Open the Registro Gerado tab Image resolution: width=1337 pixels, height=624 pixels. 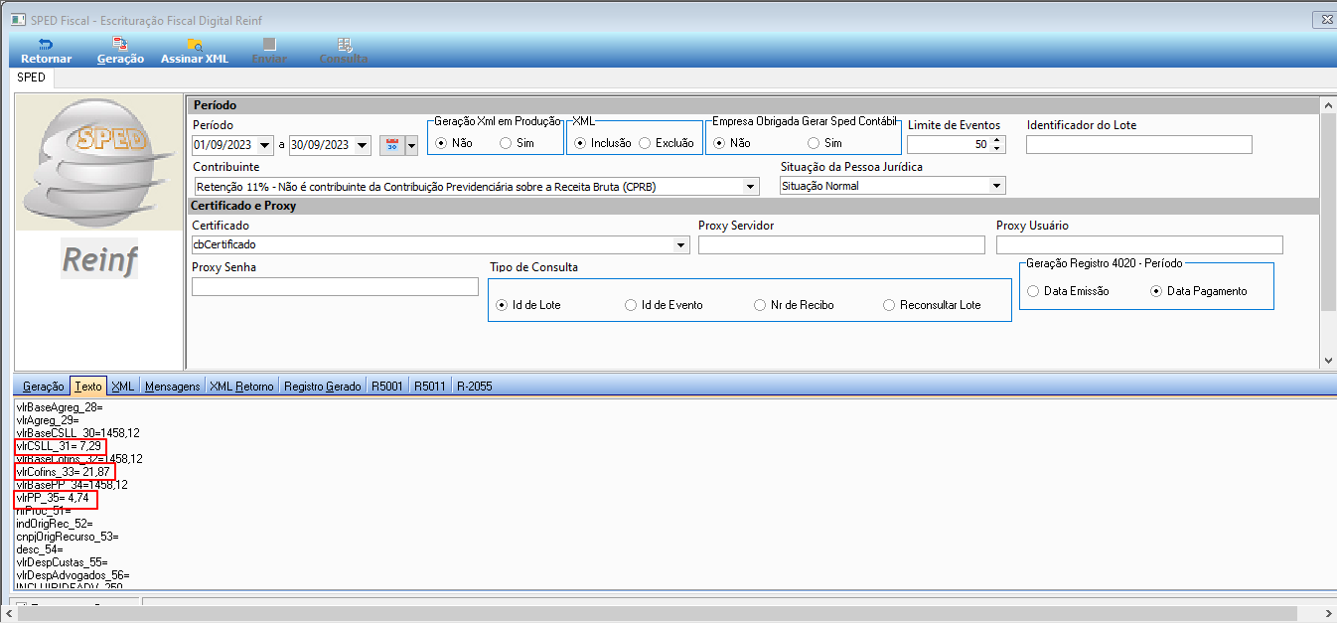[x=323, y=386]
